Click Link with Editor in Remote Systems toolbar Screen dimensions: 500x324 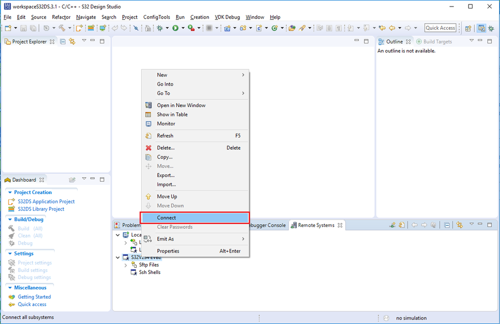[459, 225]
